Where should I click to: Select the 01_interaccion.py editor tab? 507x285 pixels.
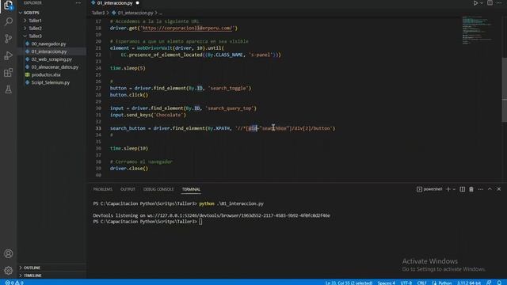[x=115, y=3]
